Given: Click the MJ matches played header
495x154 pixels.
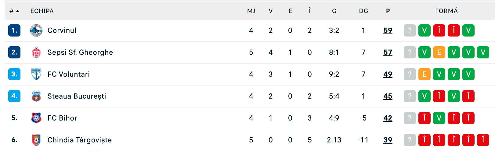Looking at the screenshot, I should pos(251,11).
